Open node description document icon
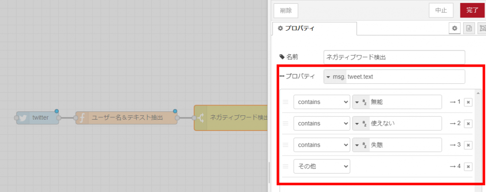The image size is (486, 192). (x=469, y=28)
